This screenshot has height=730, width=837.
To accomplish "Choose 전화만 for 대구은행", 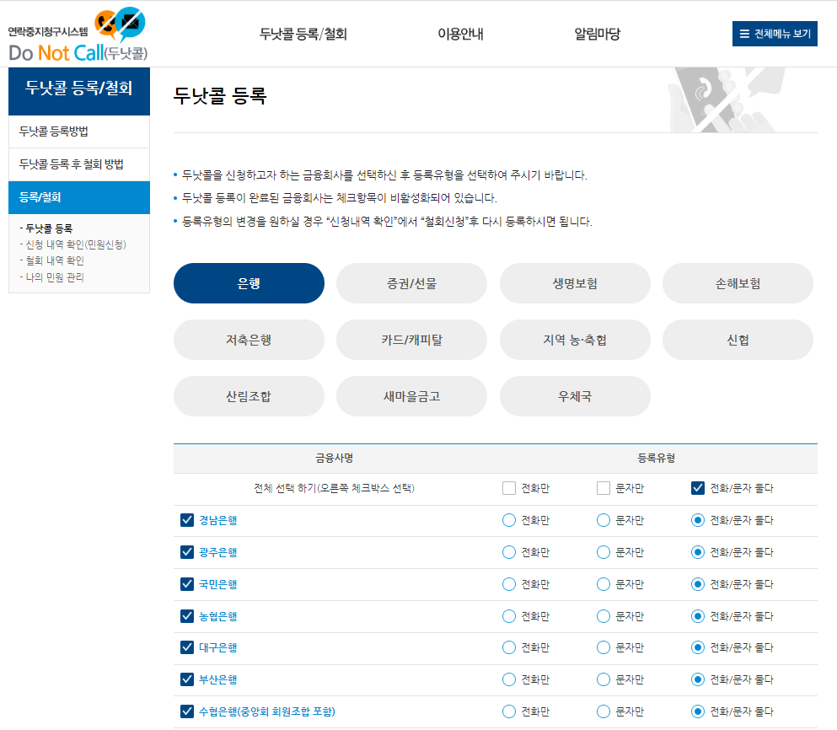I will (x=509, y=647).
